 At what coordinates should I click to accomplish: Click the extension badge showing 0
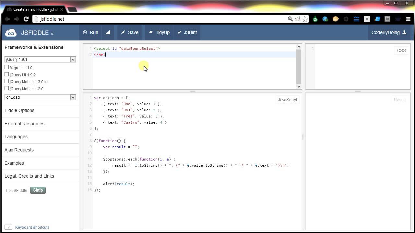pyautogui.click(x=367, y=19)
